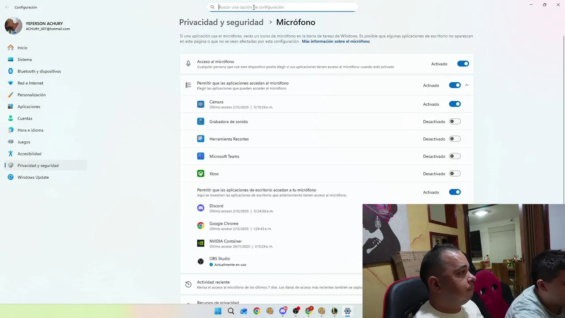Click the Grabadora de sonido app icon

200,121
